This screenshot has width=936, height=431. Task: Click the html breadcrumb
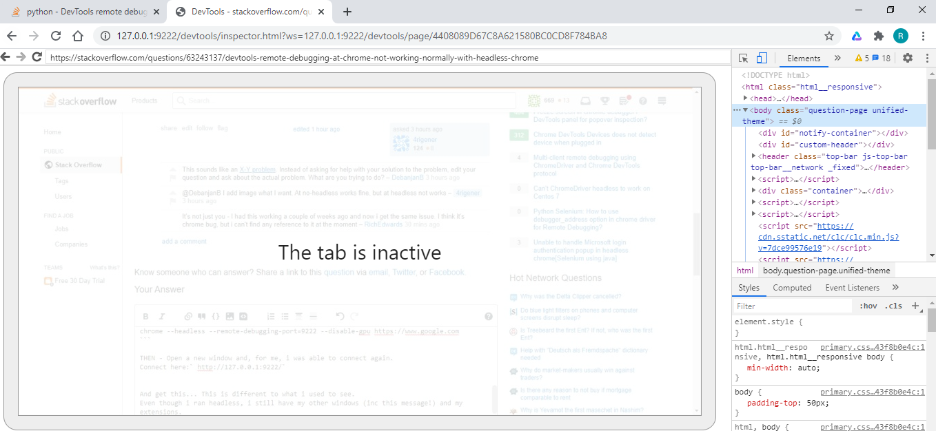(745, 271)
